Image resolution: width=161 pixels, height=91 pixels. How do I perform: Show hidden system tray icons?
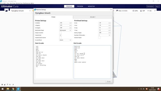139,89
